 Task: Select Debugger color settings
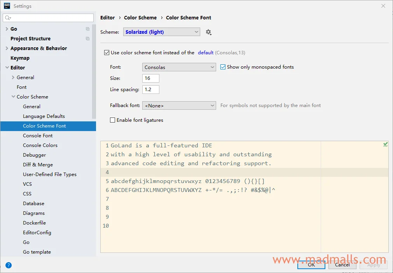(x=34, y=155)
